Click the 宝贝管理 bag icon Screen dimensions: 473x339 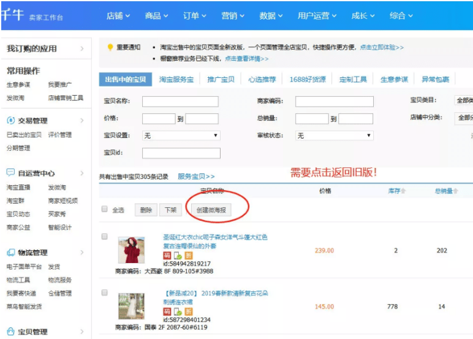point(10,331)
